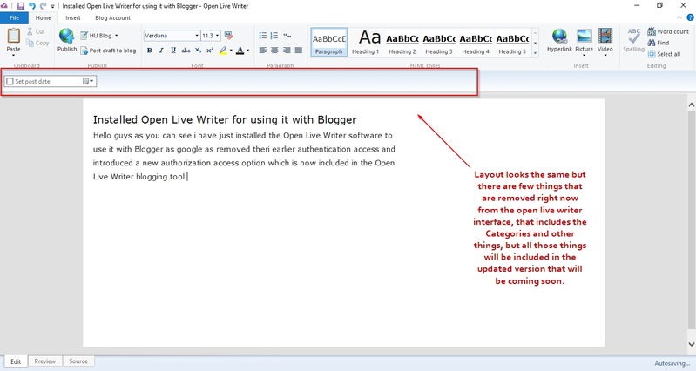Insert a Picture

click(585, 41)
